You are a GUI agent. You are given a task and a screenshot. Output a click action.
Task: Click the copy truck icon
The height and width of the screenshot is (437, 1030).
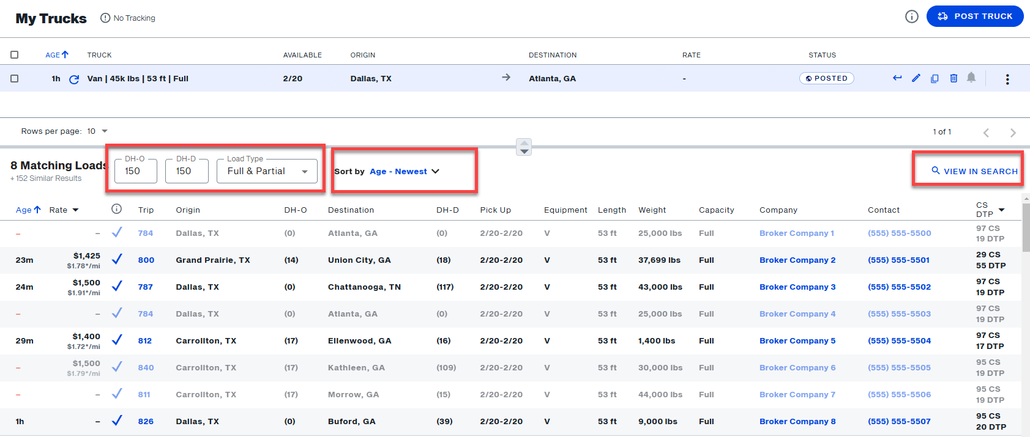[935, 78]
